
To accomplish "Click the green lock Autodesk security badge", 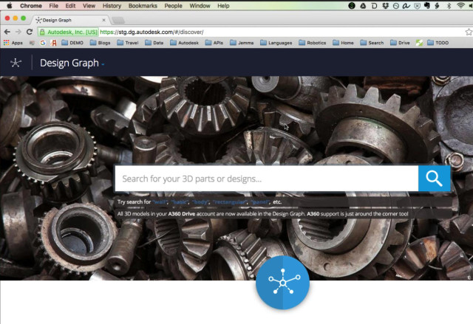I will click(x=69, y=32).
